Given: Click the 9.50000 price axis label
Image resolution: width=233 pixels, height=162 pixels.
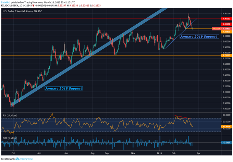Looking at the screenshot, I should tap(226, 13).
